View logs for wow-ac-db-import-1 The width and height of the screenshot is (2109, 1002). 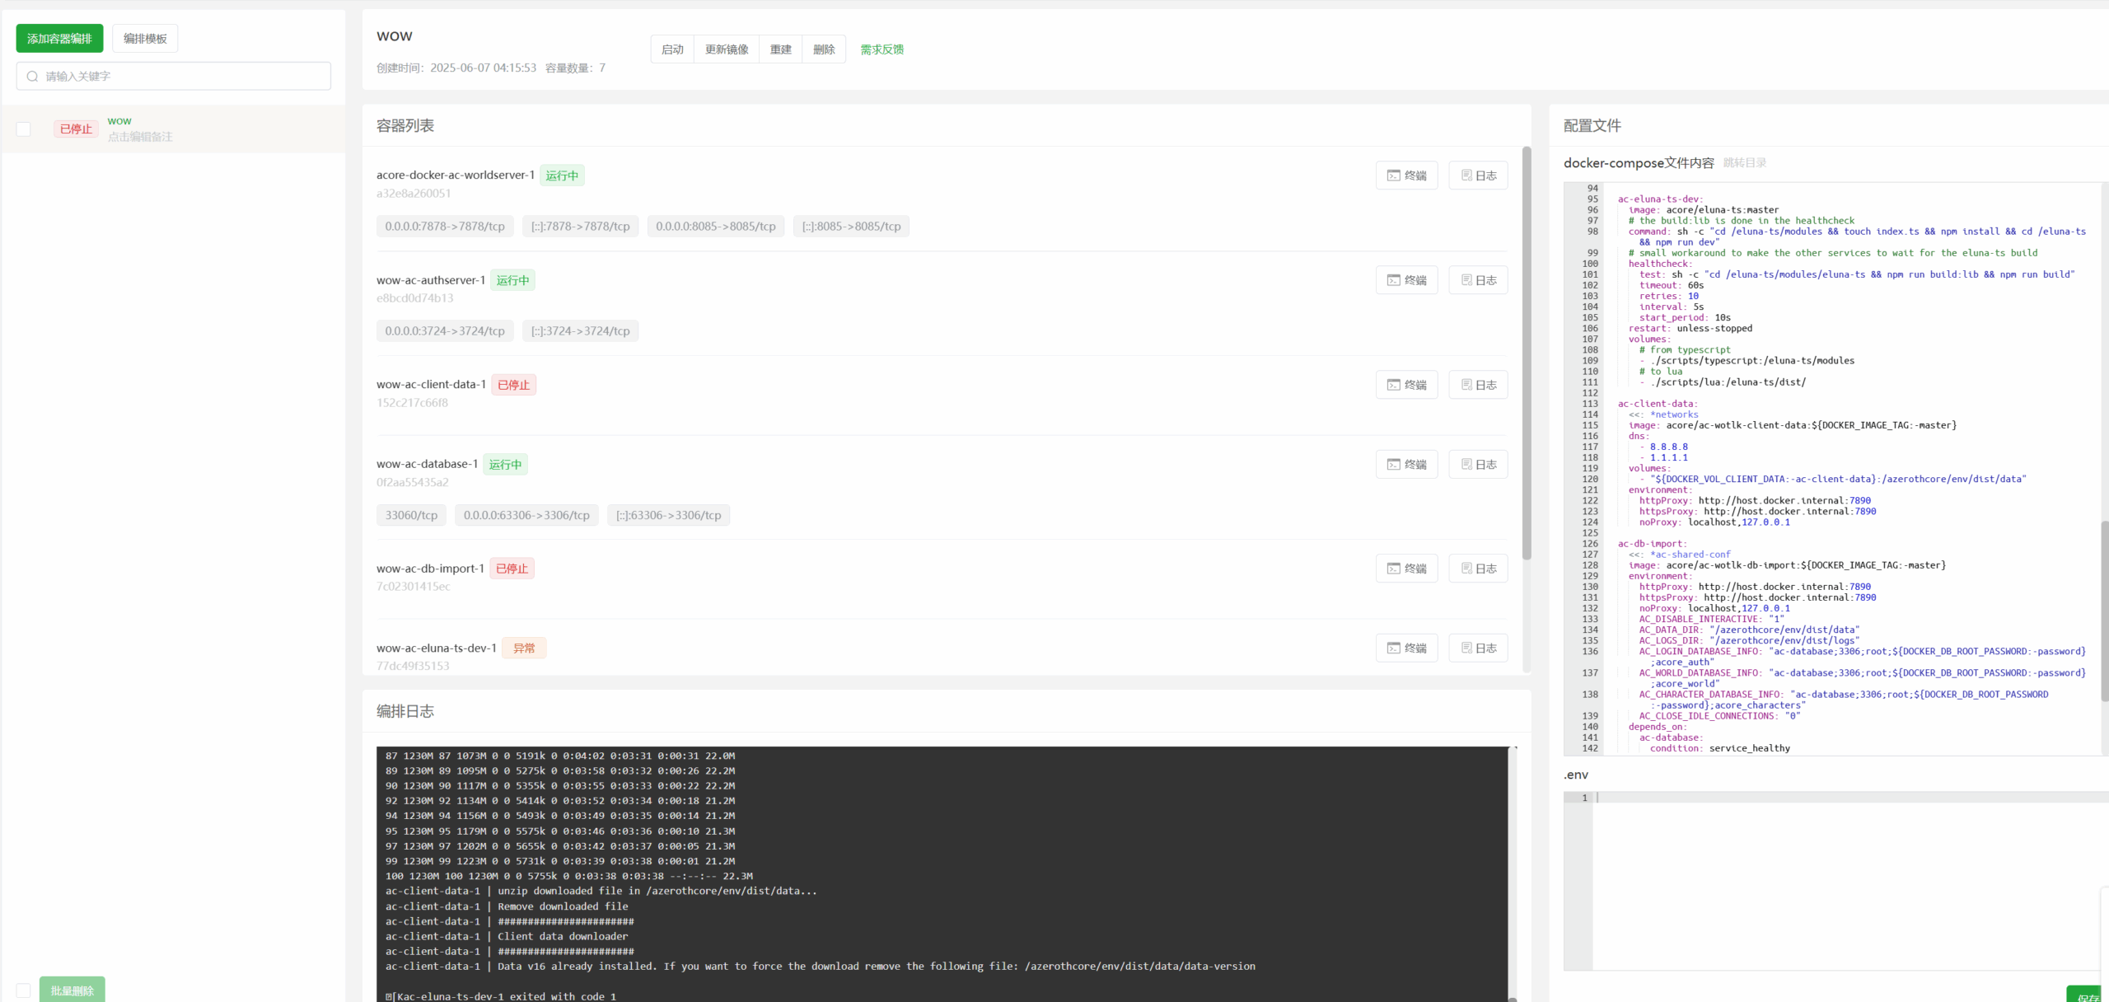click(x=1479, y=569)
